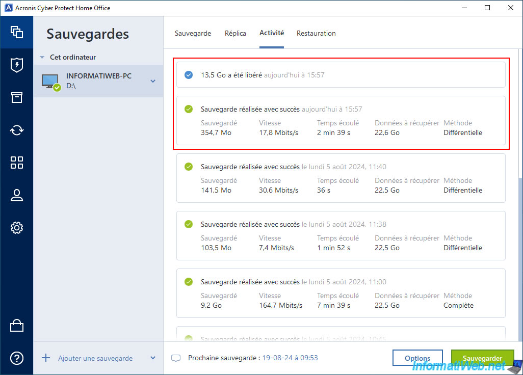523x375 pixels.
Task: Expand the INFORMATIWEB-PC backup chevron
Action: pyautogui.click(x=153, y=81)
